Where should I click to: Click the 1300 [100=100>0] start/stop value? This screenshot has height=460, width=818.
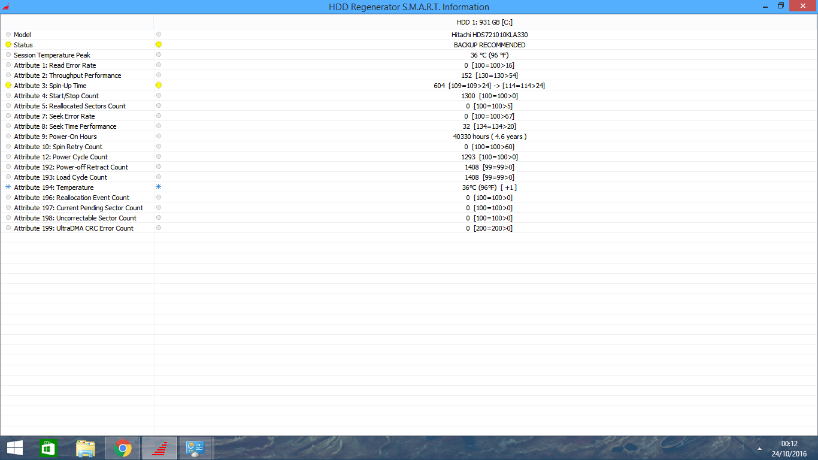tap(489, 96)
